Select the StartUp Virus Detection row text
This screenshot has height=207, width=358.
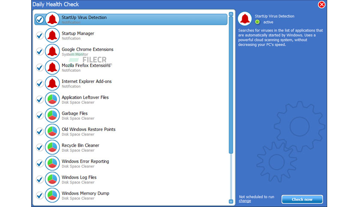[x=84, y=18]
